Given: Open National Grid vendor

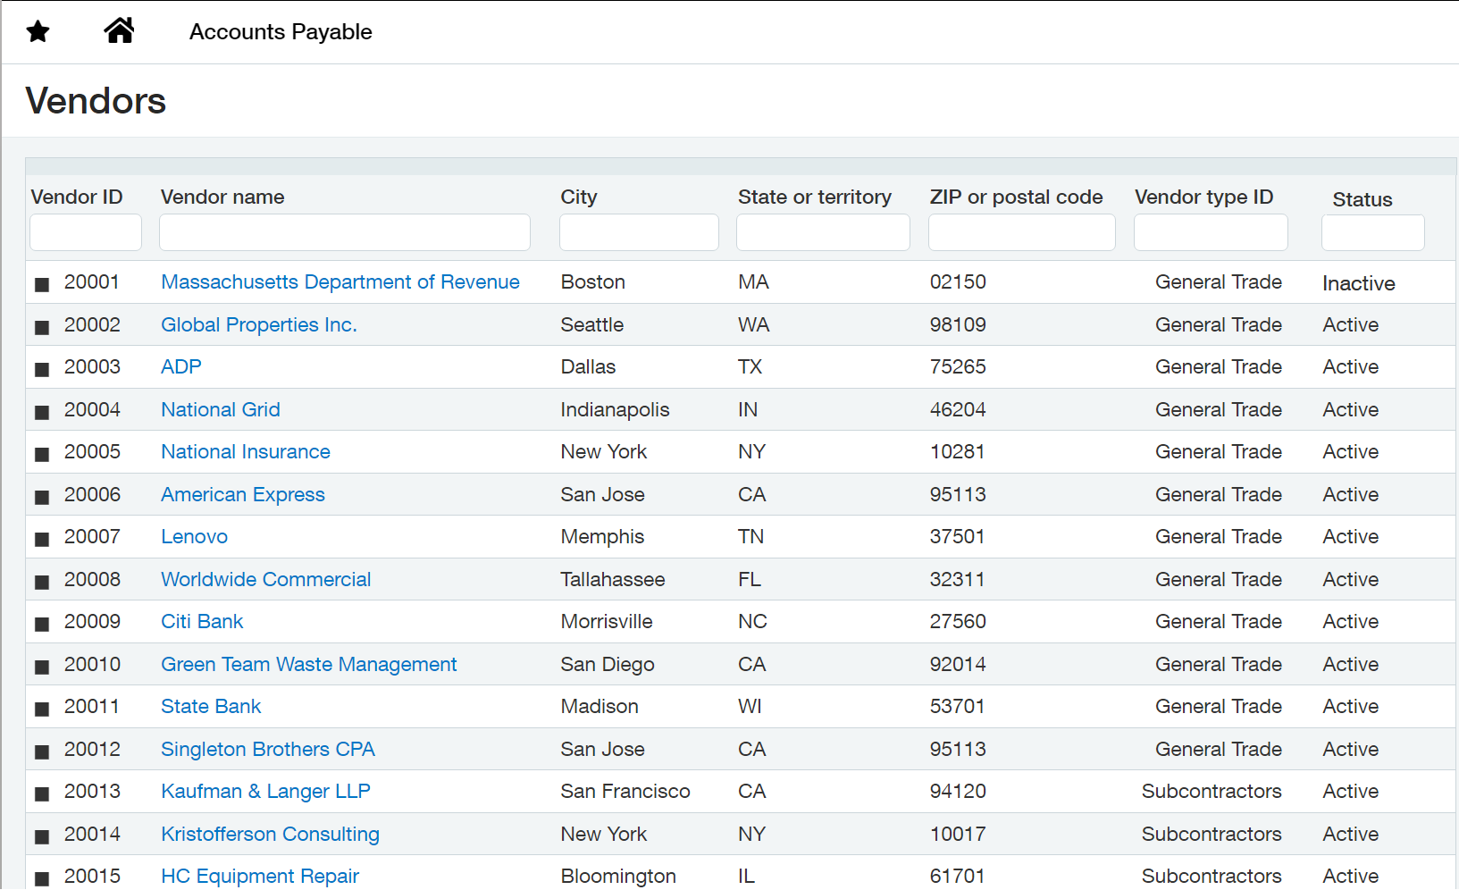Looking at the screenshot, I should 221,409.
